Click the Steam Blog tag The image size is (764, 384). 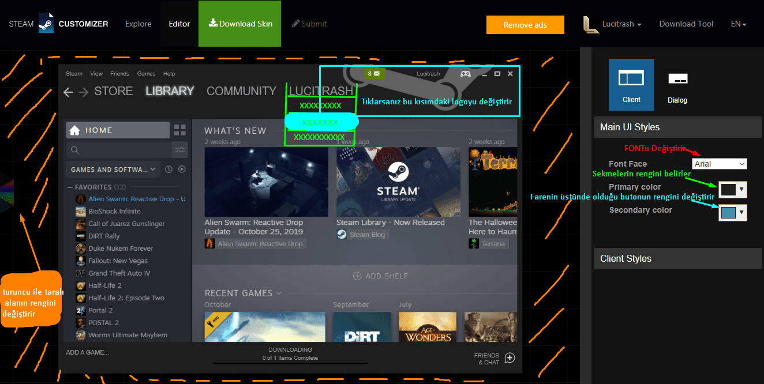tap(363, 234)
